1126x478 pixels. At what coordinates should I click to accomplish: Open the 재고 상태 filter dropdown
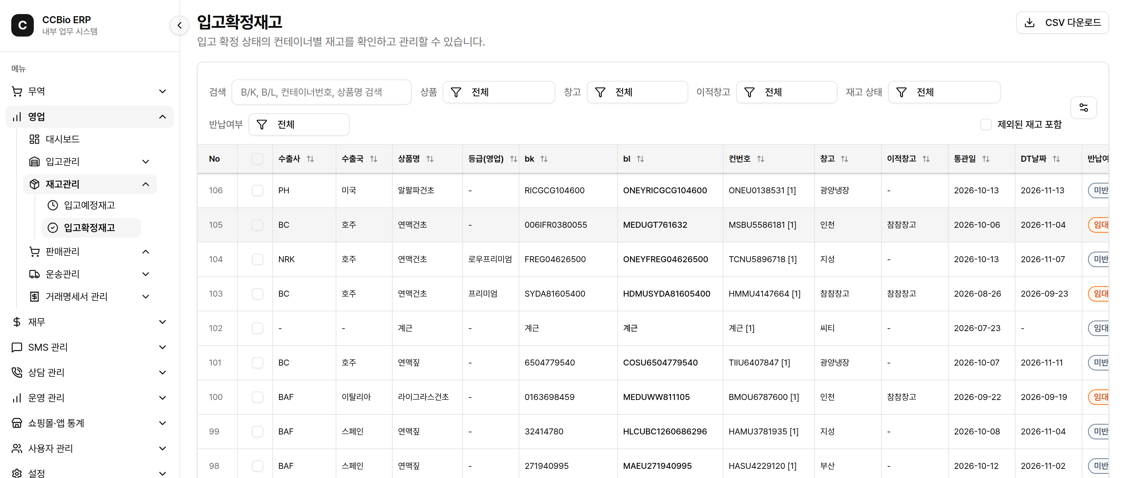(944, 92)
